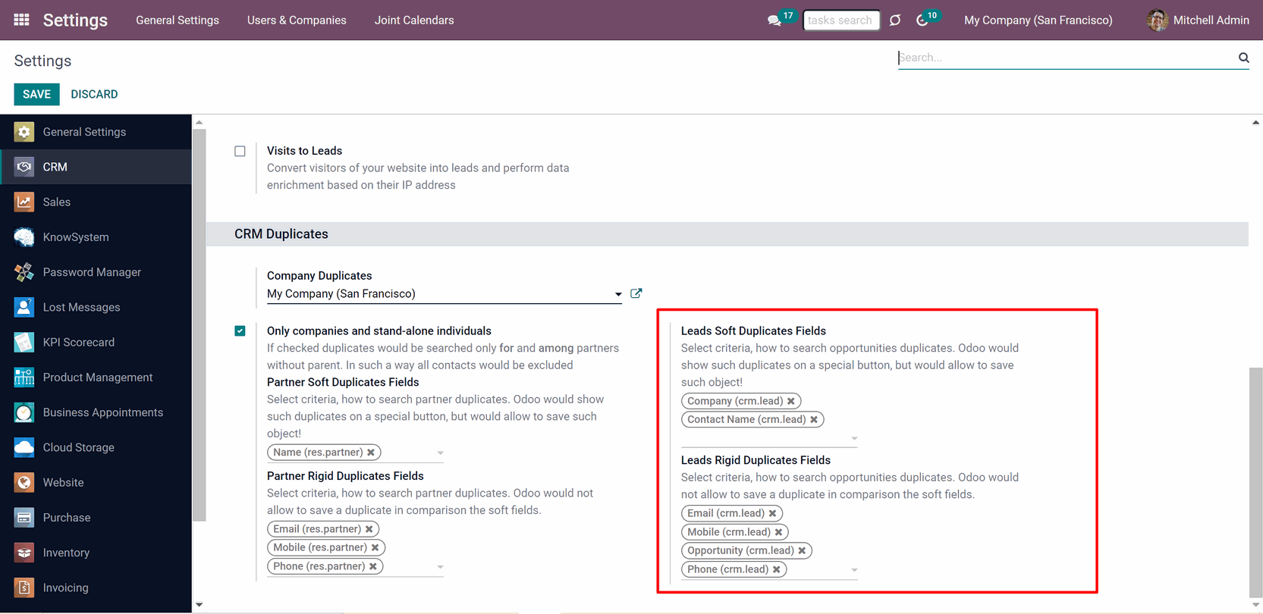Click the General Settings gear icon in sidebar
The height and width of the screenshot is (614, 1263).
pos(24,132)
